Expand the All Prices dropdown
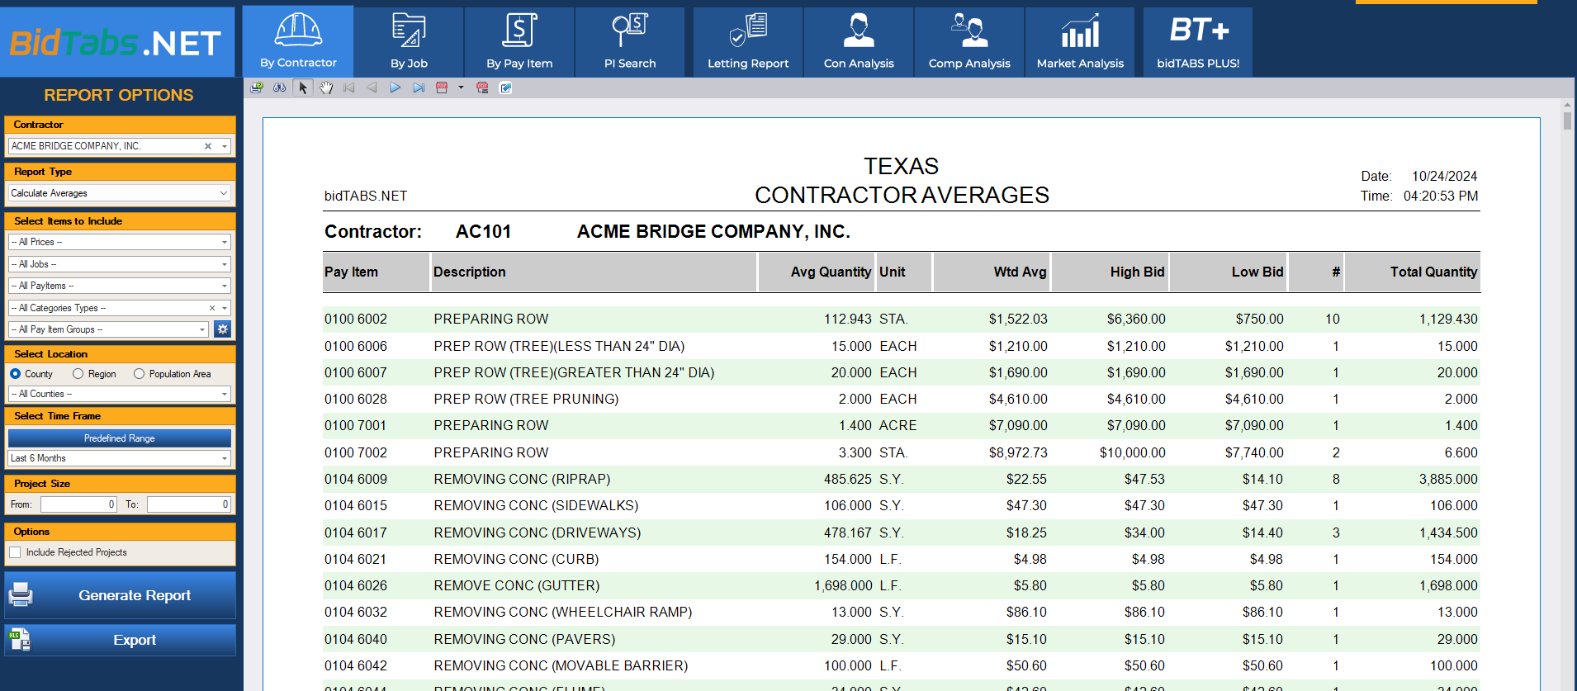 point(224,242)
